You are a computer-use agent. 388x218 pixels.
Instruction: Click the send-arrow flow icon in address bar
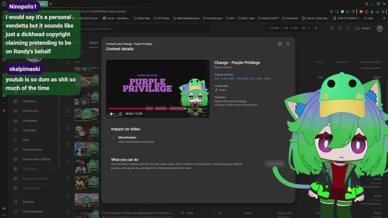(x=348, y=12)
